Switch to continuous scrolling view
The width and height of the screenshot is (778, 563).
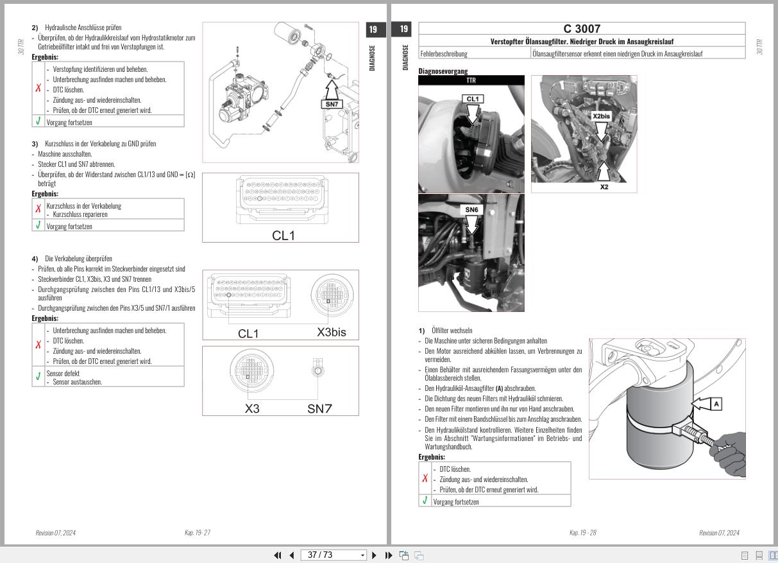click(x=759, y=555)
